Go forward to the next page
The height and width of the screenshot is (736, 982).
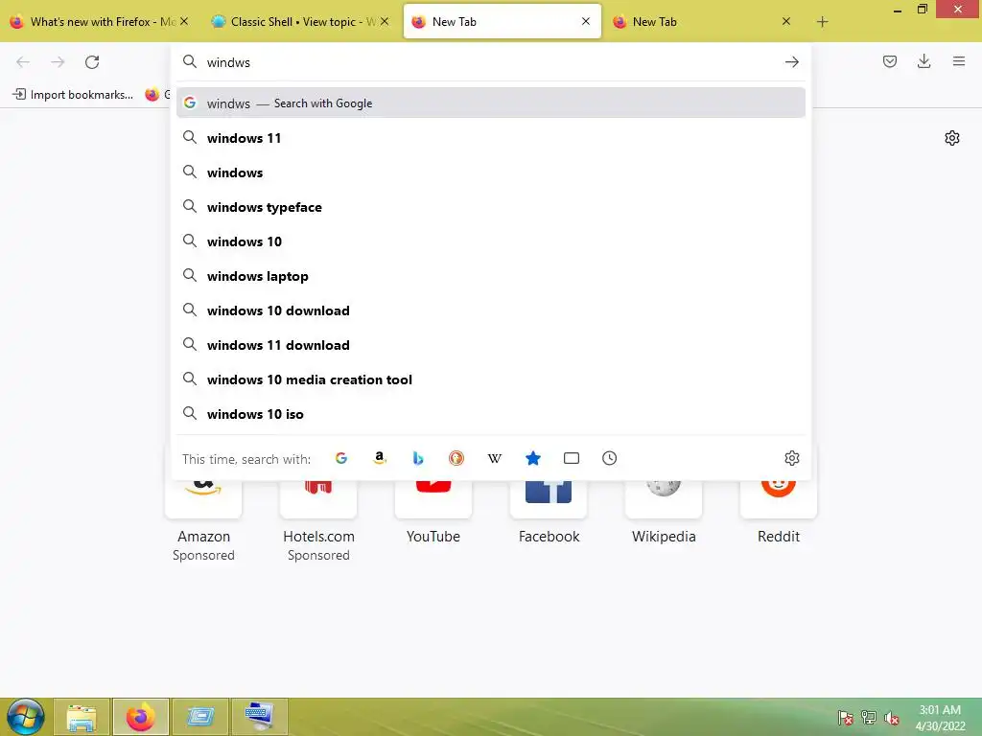[58, 62]
